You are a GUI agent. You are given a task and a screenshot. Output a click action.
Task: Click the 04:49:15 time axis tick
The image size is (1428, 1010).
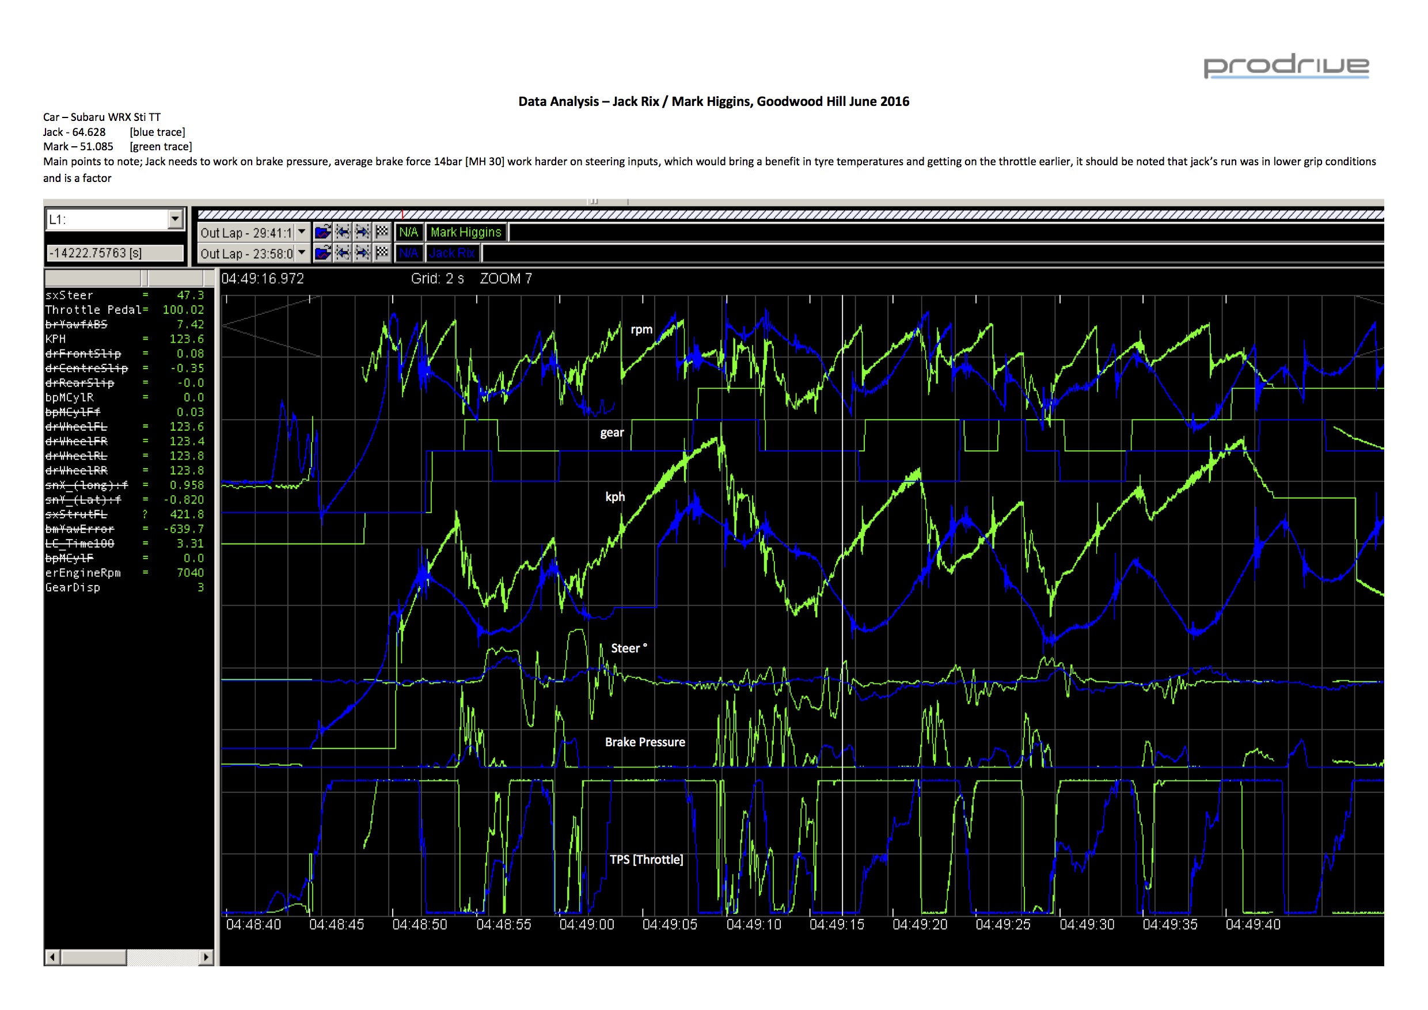pyautogui.click(x=837, y=925)
